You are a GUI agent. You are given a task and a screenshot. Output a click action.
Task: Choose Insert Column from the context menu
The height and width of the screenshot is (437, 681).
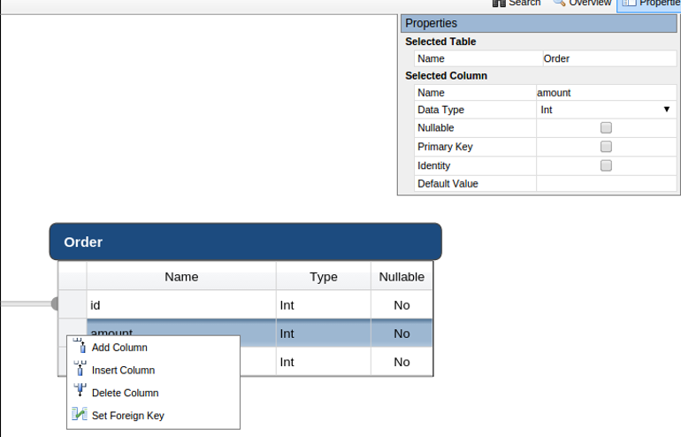[153, 370]
